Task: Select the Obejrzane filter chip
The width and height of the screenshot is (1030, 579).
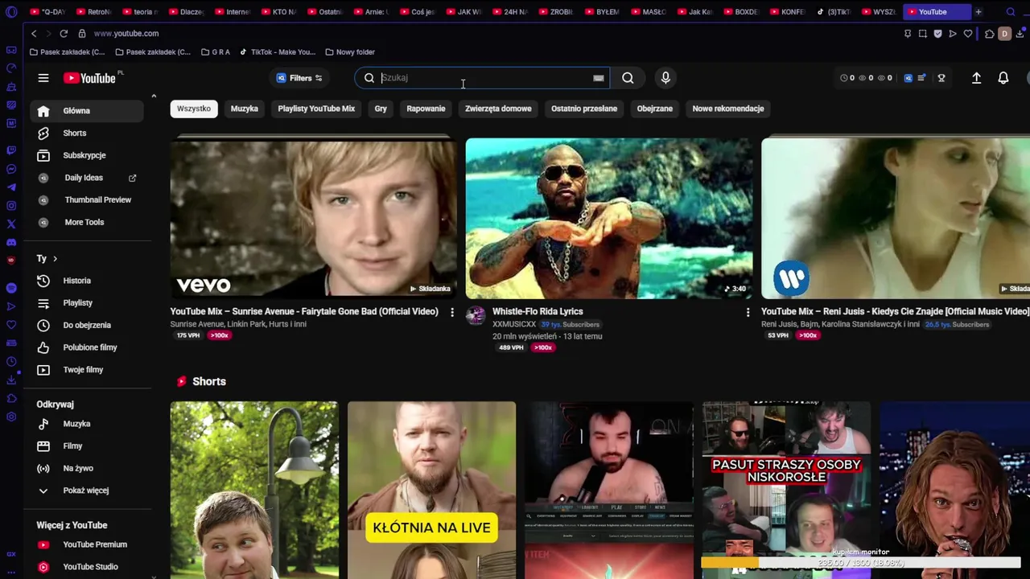Action: pyautogui.click(x=655, y=109)
